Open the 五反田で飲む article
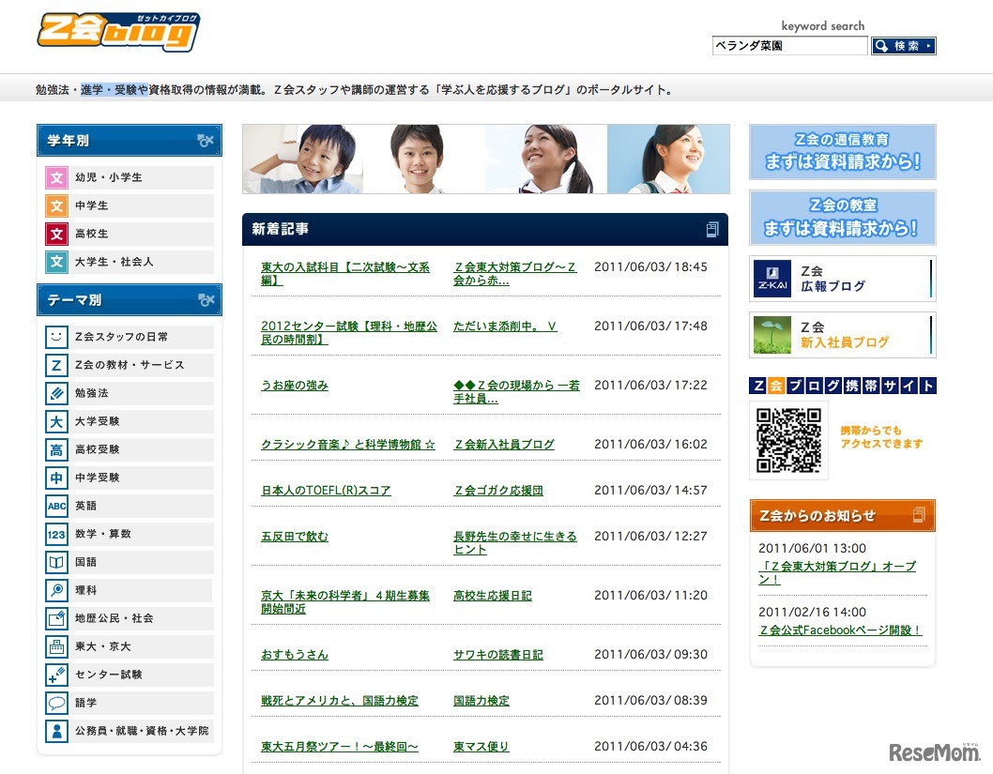This screenshot has width=993, height=774. click(295, 537)
